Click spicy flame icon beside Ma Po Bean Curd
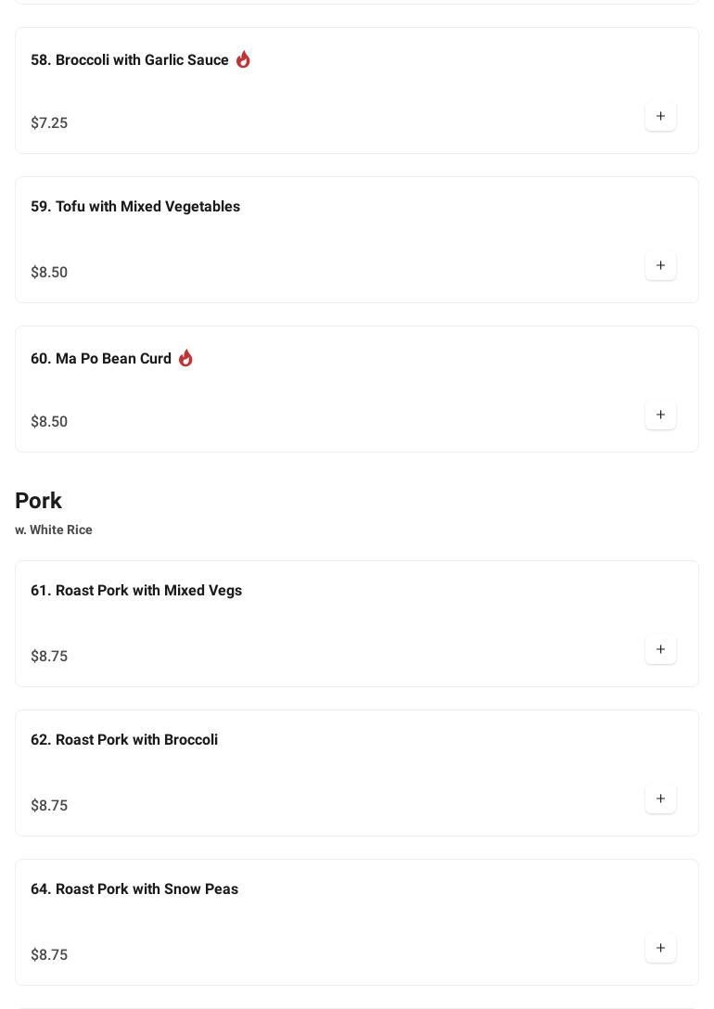Image resolution: width=714 pixels, height=1009 pixels. click(185, 358)
